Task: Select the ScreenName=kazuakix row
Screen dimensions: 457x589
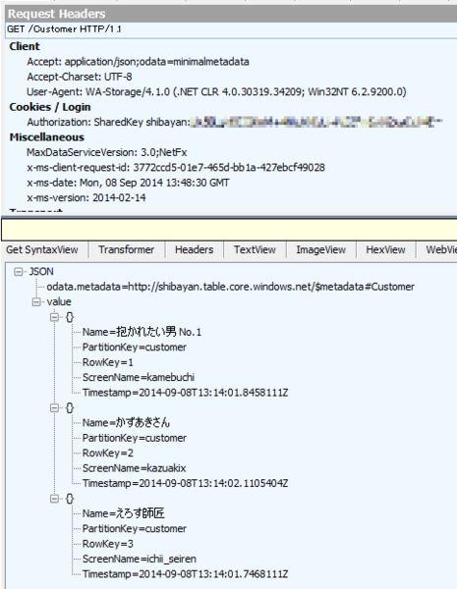Action: pos(134,468)
